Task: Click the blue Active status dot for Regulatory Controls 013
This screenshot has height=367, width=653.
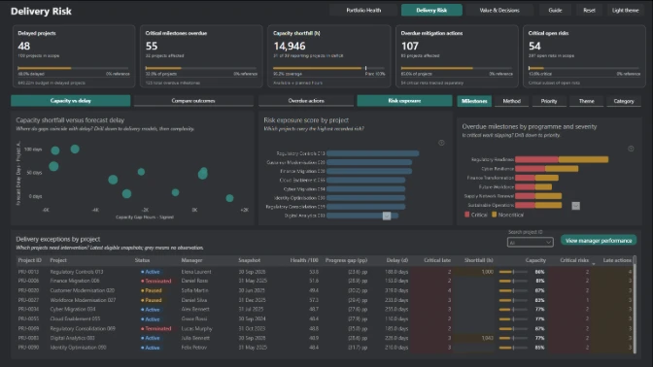Action: [143, 272]
